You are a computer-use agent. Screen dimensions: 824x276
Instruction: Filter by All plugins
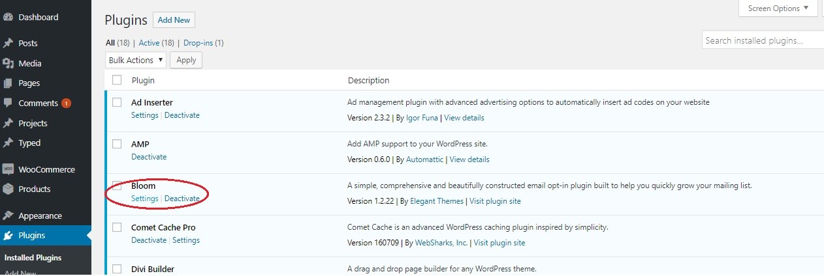[110, 43]
